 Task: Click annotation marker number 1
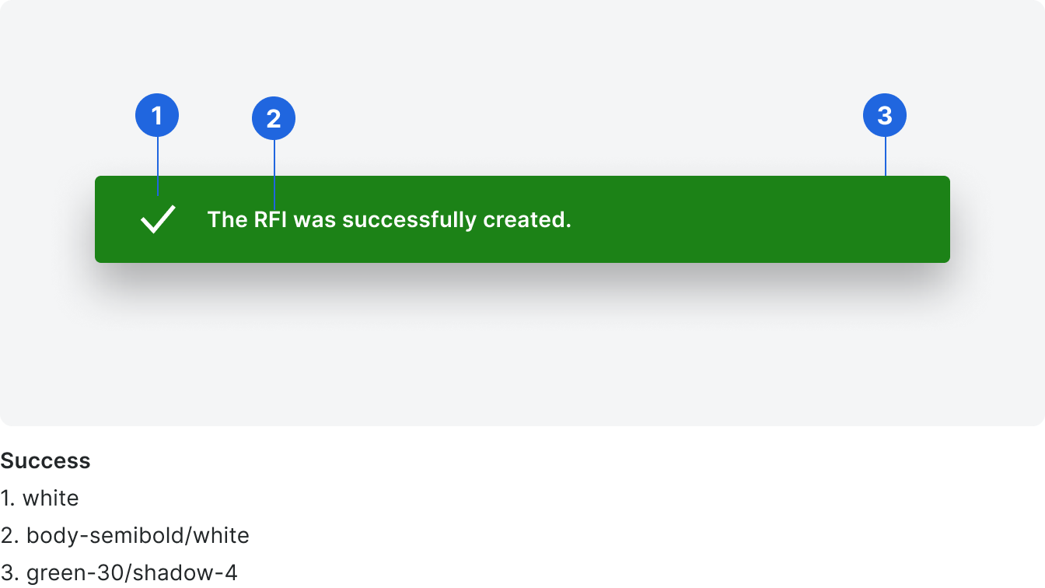(x=157, y=116)
